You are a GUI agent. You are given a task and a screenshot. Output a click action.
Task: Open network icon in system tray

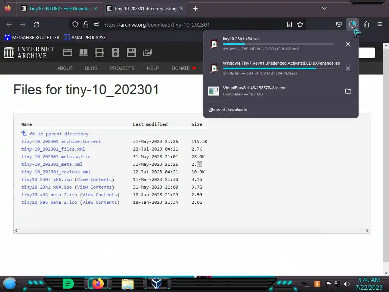[337, 284]
